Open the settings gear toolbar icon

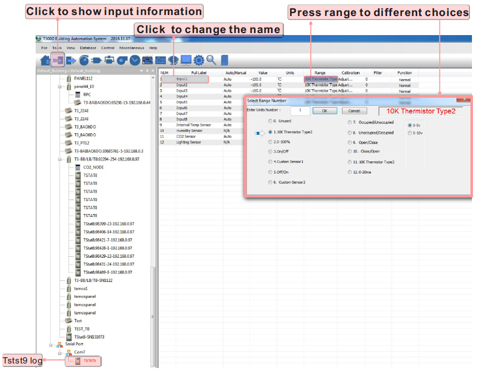(x=199, y=60)
